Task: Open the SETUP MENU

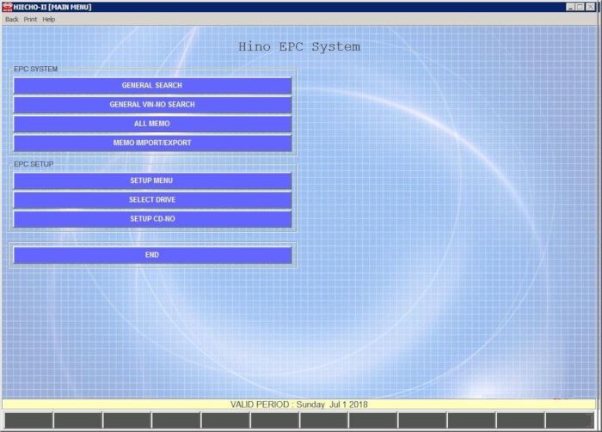Action: 152,181
